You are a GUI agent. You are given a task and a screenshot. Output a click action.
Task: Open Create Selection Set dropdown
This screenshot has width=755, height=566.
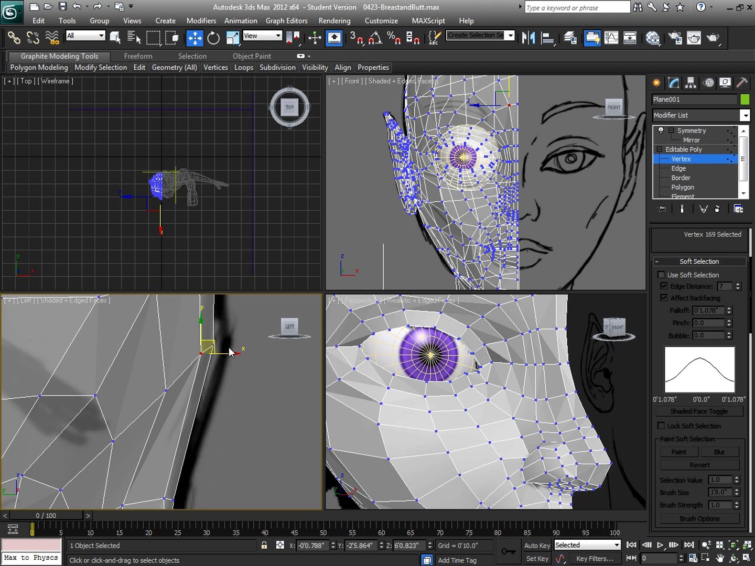480,35
